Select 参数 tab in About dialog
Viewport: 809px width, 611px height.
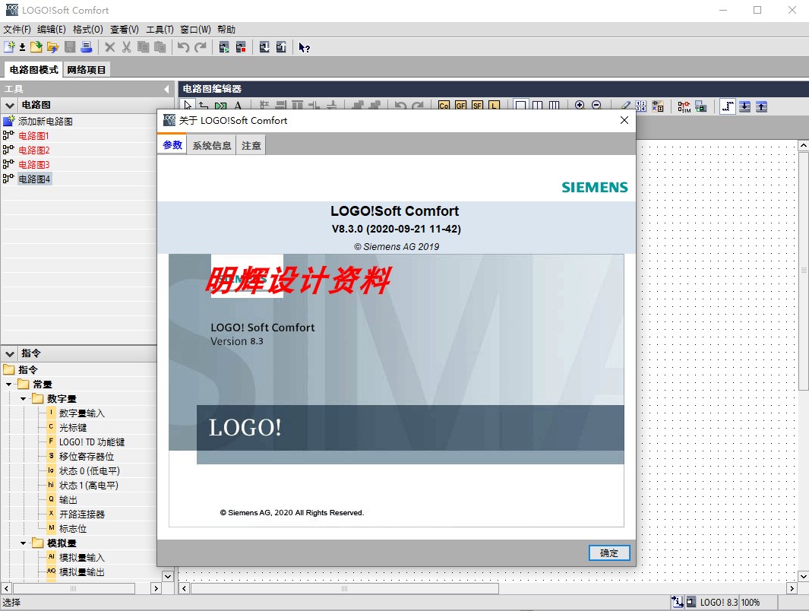[x=172, y=145]
